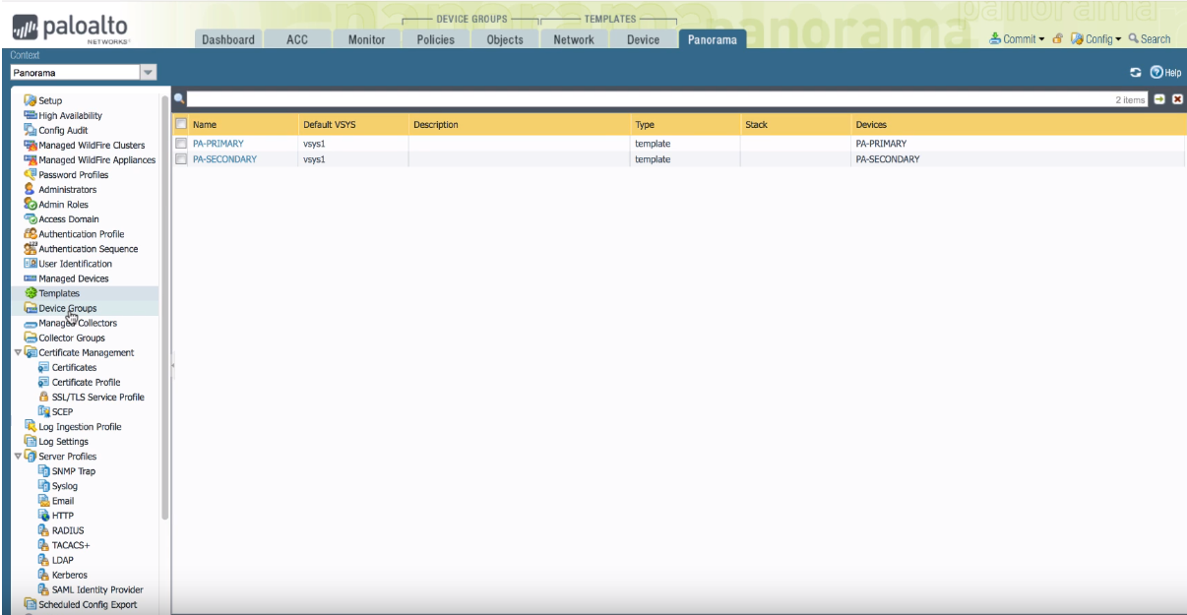Check the PA-PRIMARY row checkbox
Screen dimensions: 1187x615
click(181, 144)
